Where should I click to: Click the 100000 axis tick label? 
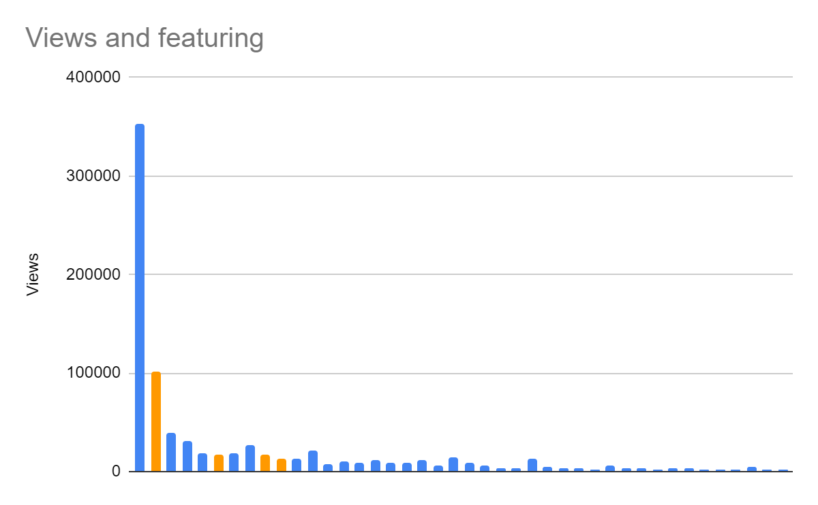[x=93, y=374]
